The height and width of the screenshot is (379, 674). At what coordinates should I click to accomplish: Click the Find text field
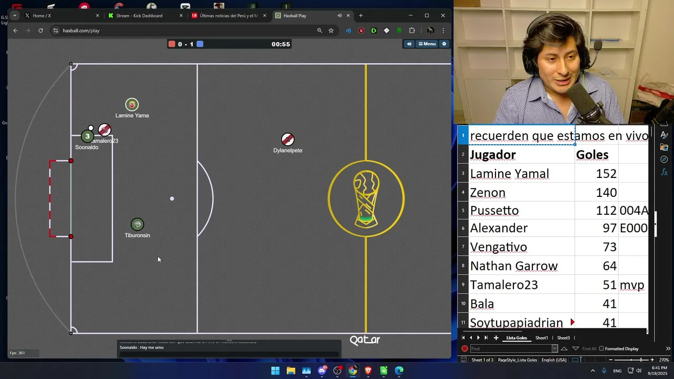pos(510,348)
